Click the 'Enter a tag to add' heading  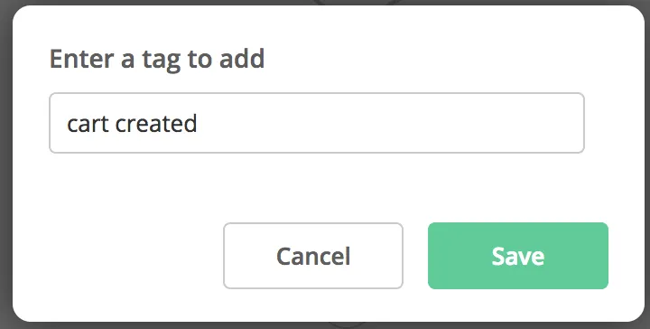(x=157, y=59)
